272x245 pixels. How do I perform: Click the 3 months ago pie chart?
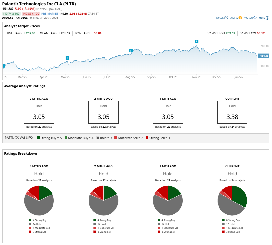pyautogui.click(x=39, y=200)
